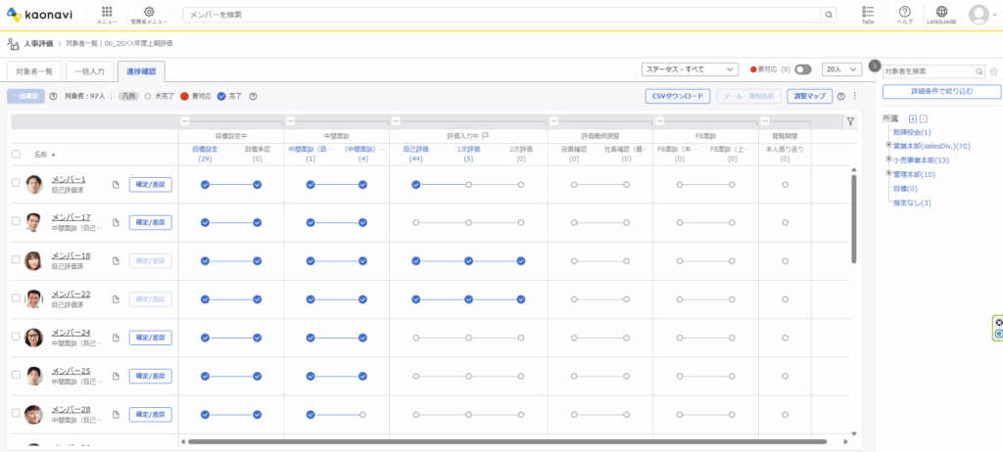Screen dimensions: 1003x452
Task: Click the CSVダウンロード button
Action: pyautogui.click(x=677, y=96)
